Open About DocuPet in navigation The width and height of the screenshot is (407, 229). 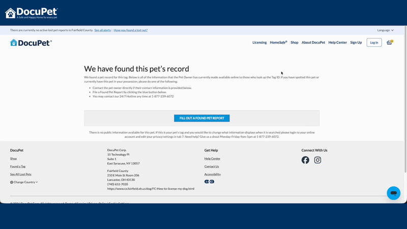coord(313,43)
